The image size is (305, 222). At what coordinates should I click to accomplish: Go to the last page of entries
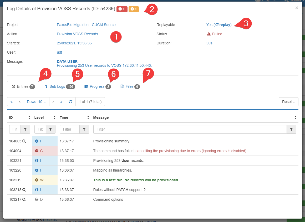[x=61, y=102]
